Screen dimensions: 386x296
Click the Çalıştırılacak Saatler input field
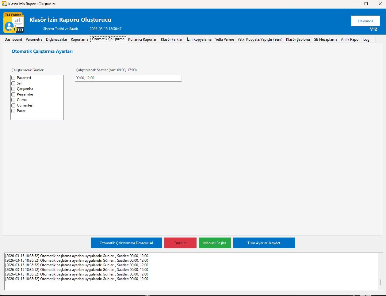tap(128, 78)
